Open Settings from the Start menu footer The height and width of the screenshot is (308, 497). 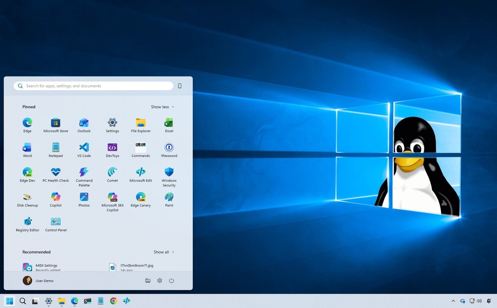pos(160,281)
